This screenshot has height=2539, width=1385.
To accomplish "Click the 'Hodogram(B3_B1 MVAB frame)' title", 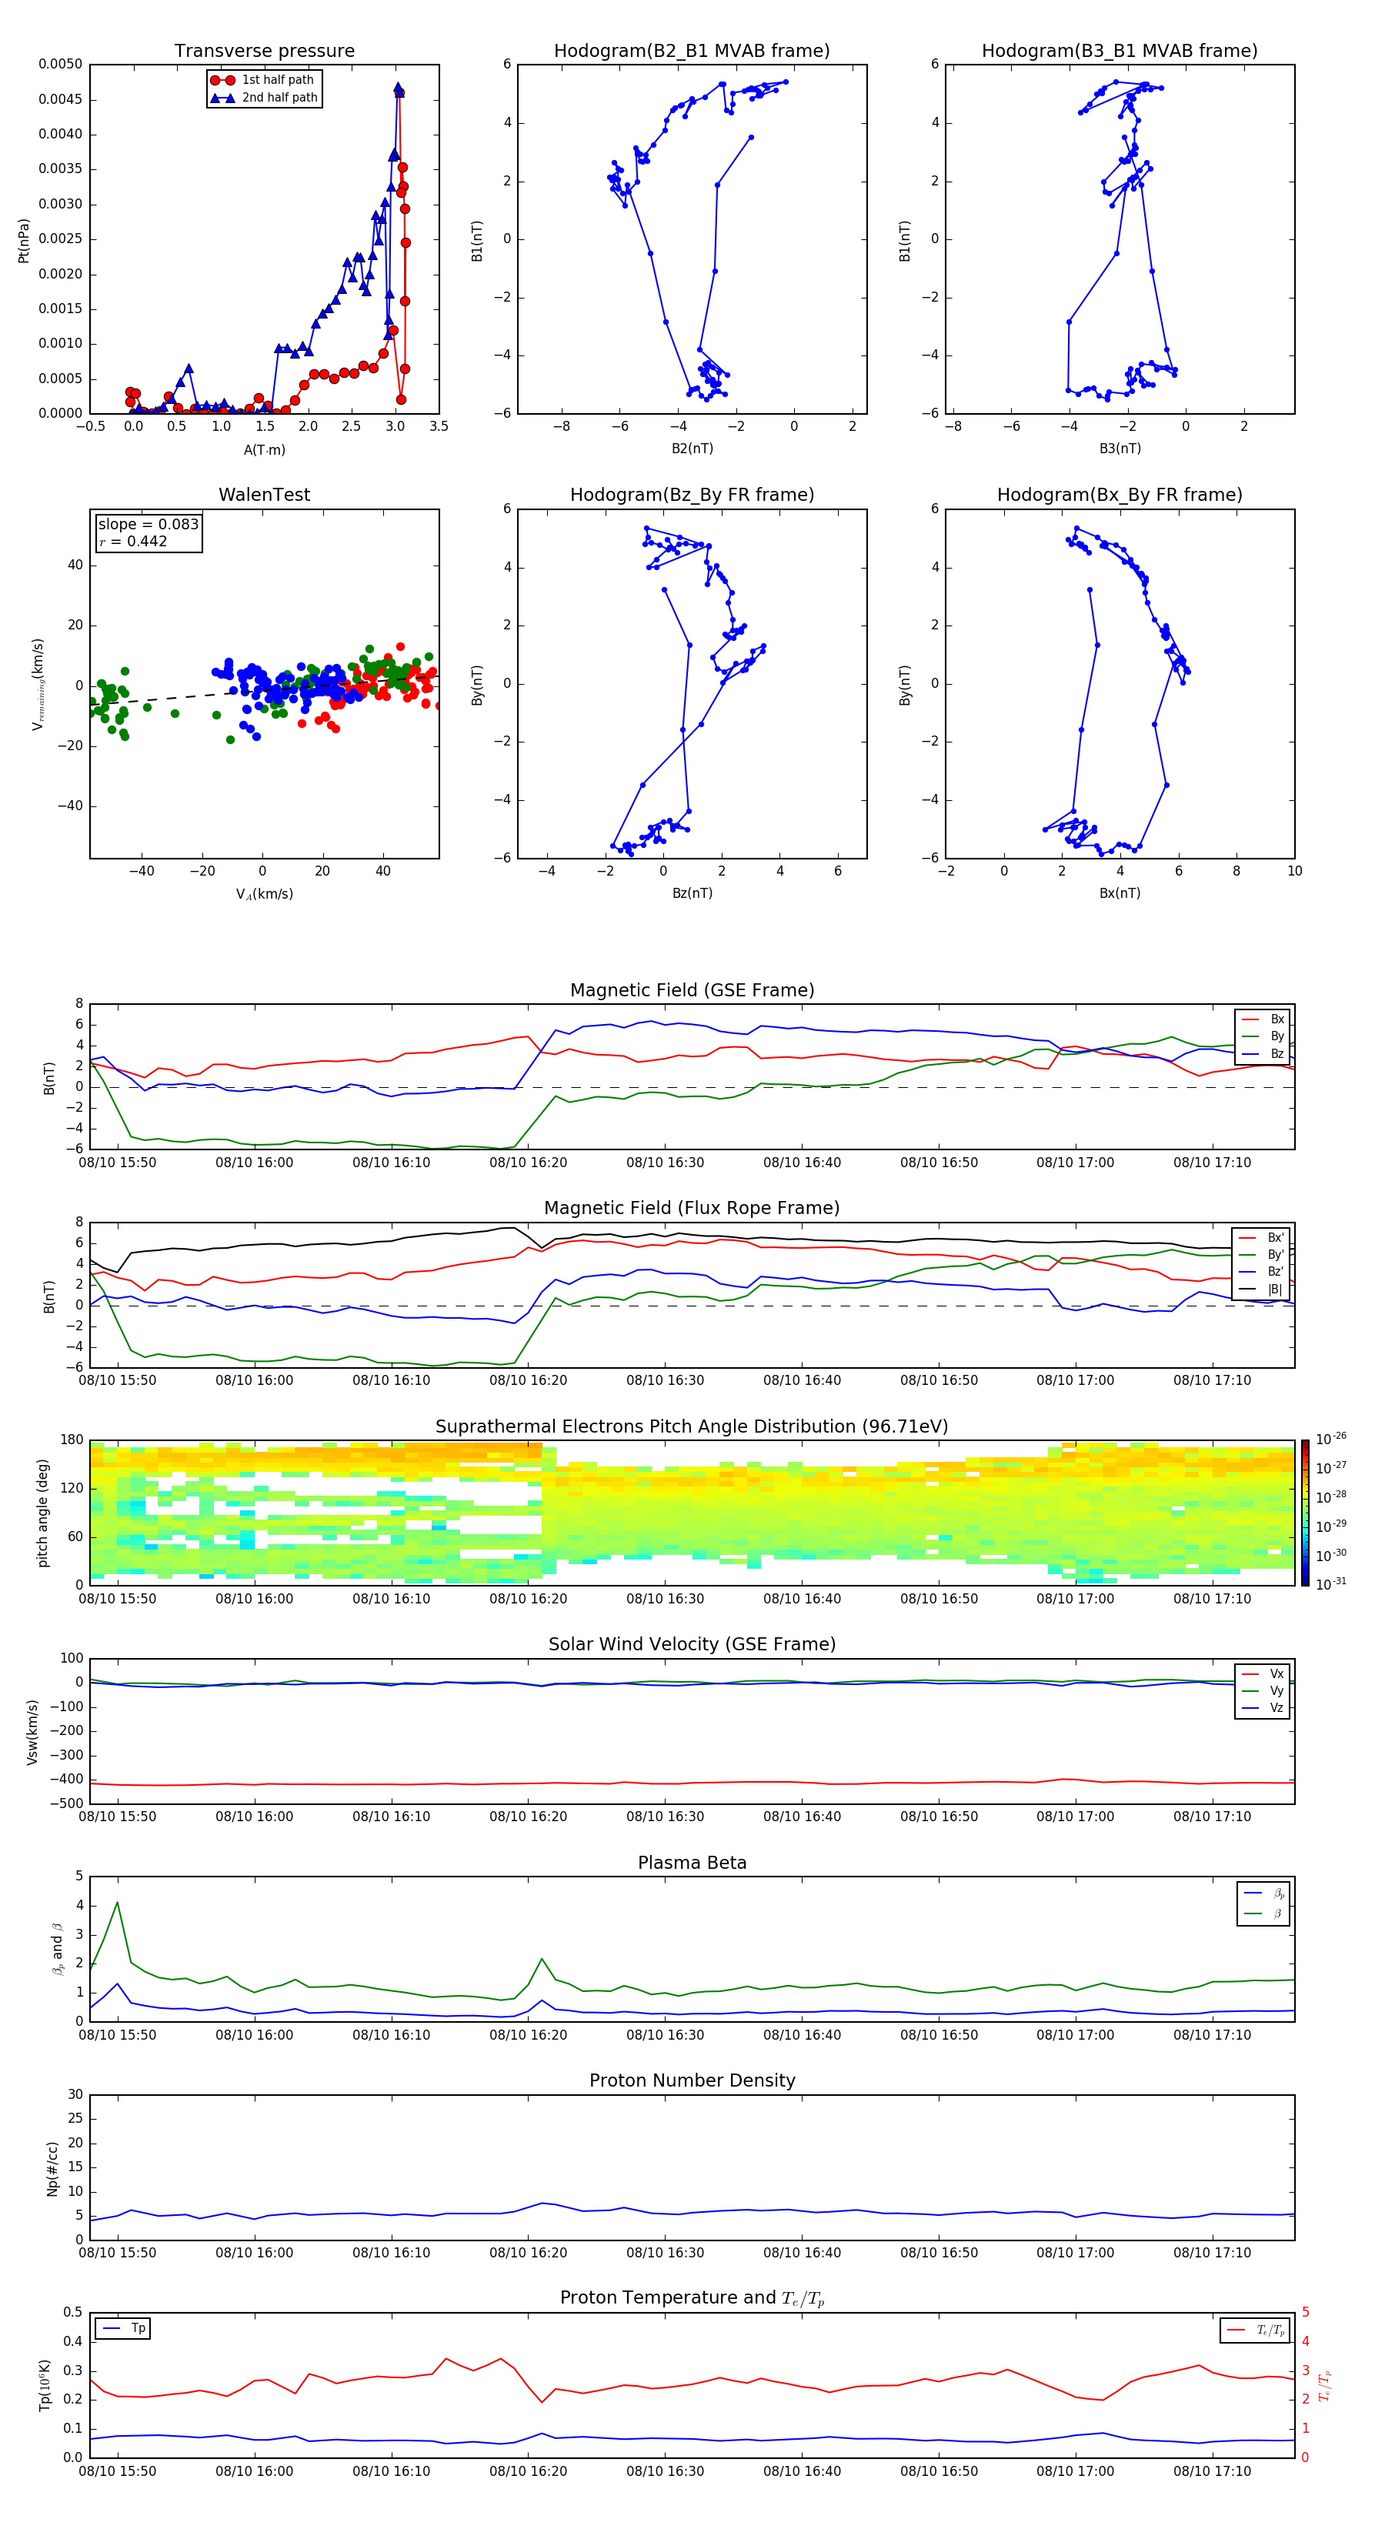I will tap(1120, 50).
